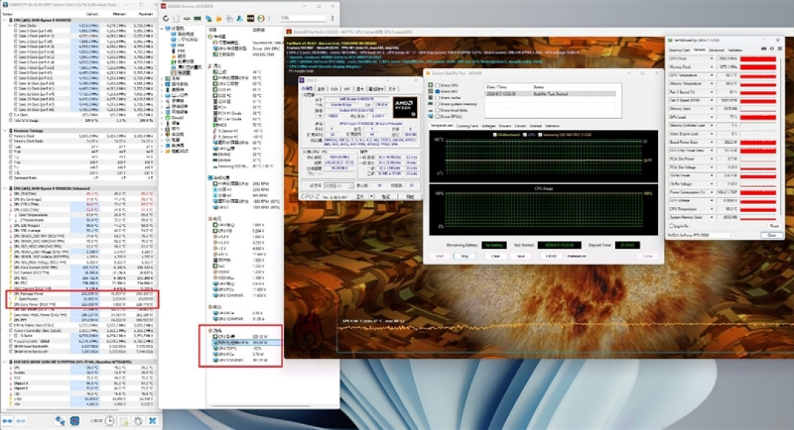Click the HWiNFO round blue logging icon
794x430 pixels.
[x=74, y=421]
